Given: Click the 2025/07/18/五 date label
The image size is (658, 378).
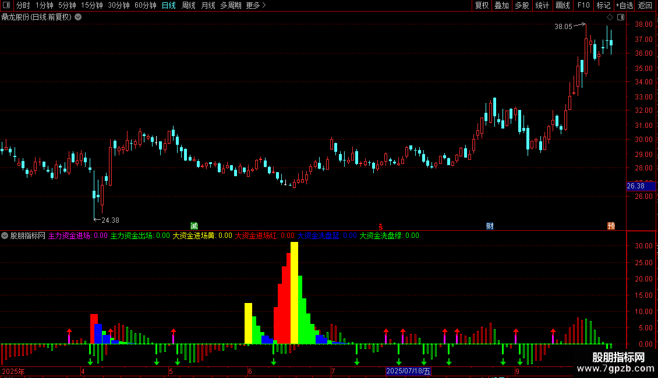Looking at the screenshot, I should [408, 371].
